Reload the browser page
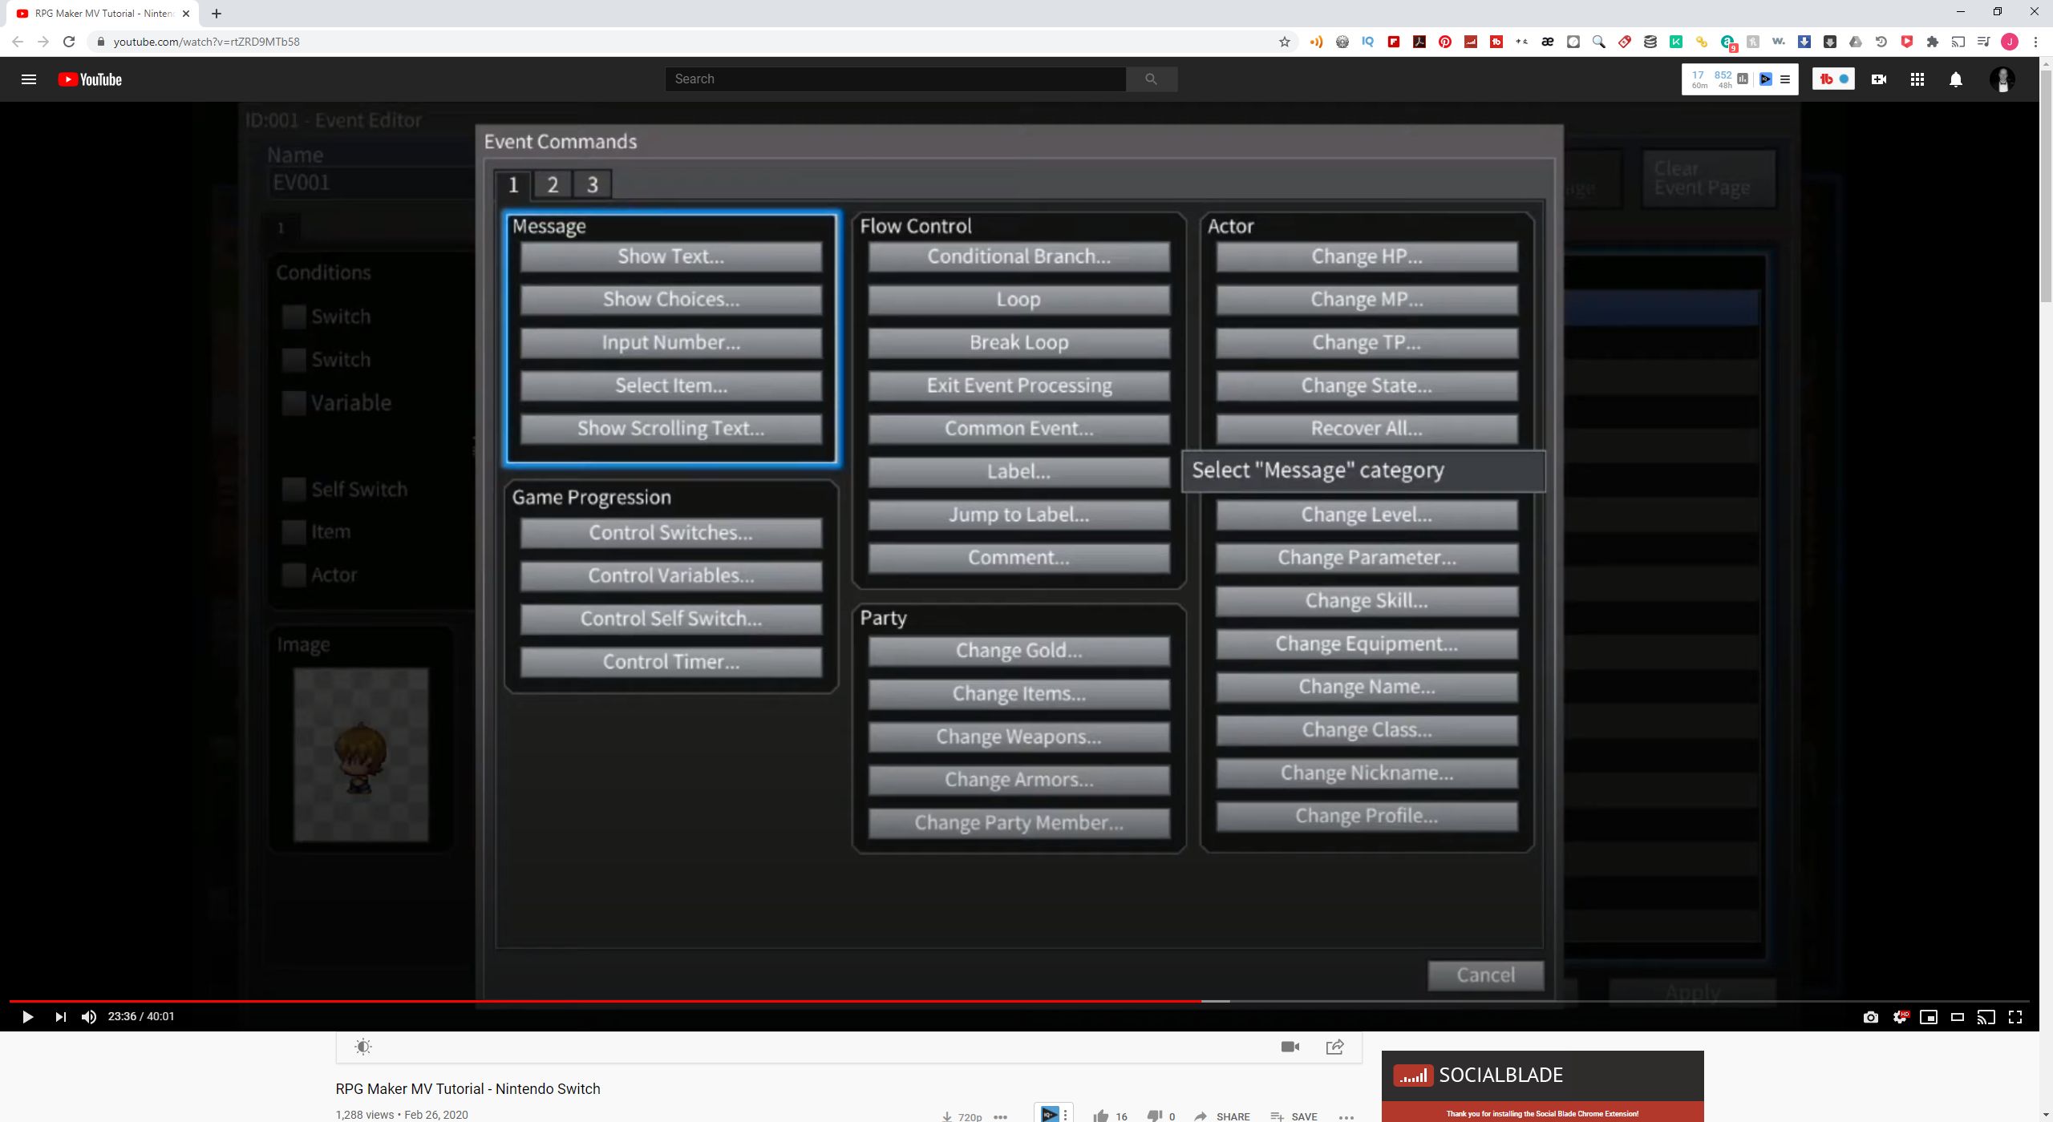The width and height of the screenshot is (2053, 1122). point(69,42)
